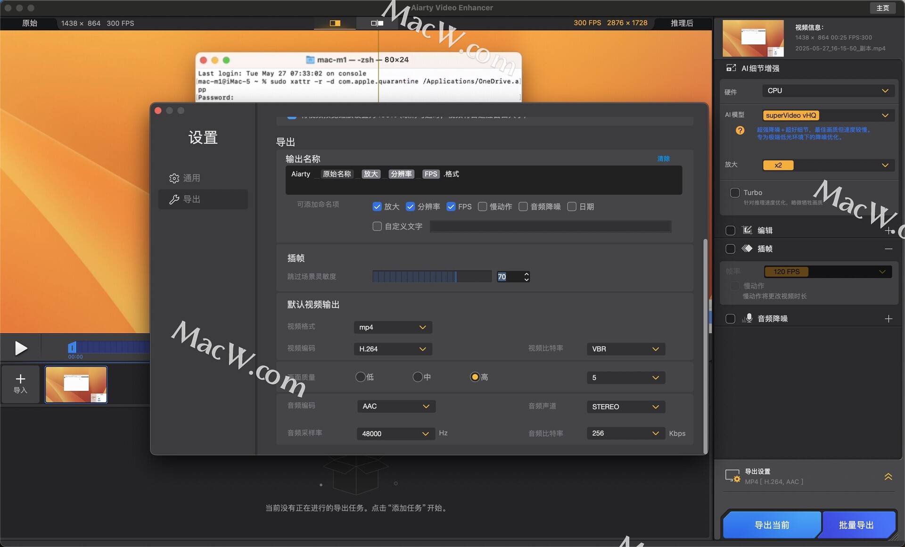Open the sample rate 48000 dropdown

tap(396, 434)
